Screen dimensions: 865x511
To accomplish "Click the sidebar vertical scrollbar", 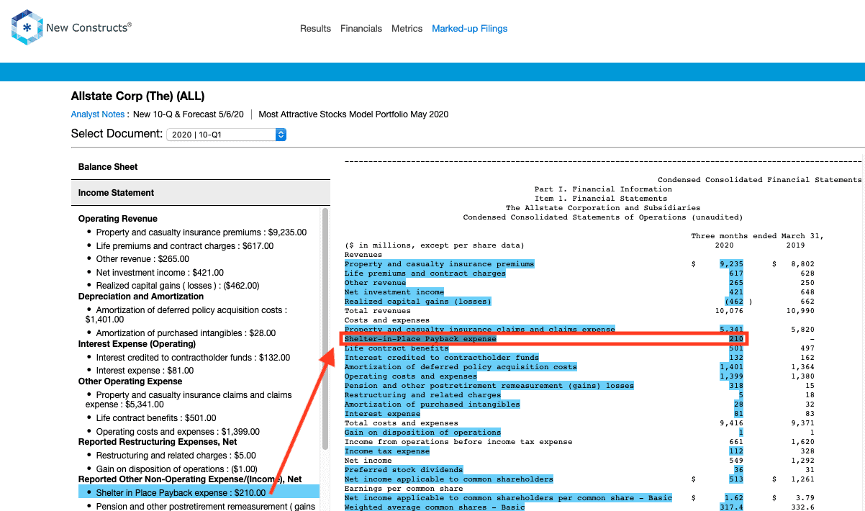I will click(325, 329).
